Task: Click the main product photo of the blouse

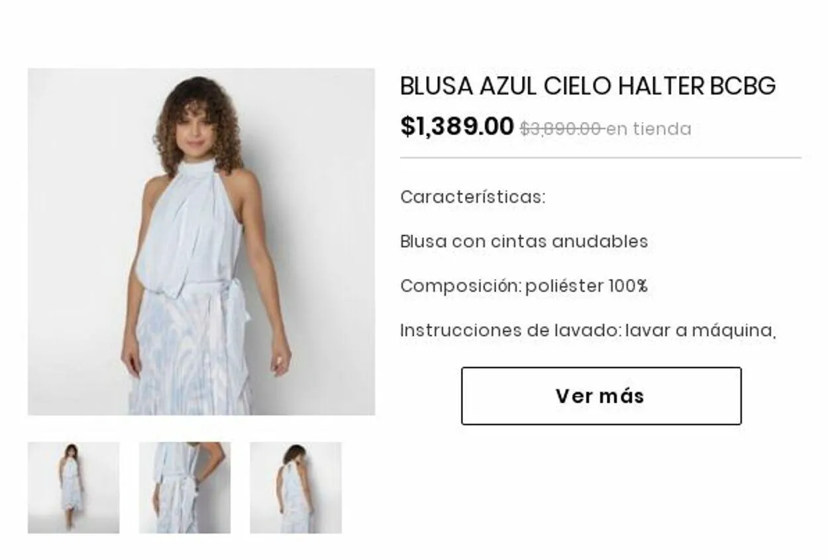Action: coord(201,242)
